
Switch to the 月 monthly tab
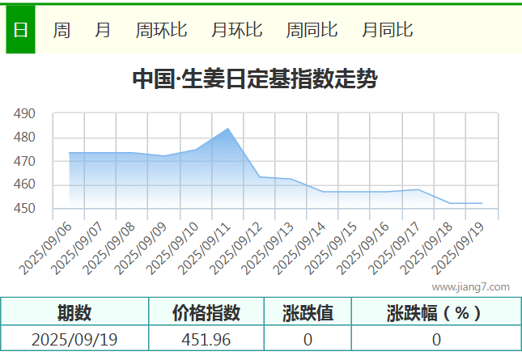tap(103, 30)
